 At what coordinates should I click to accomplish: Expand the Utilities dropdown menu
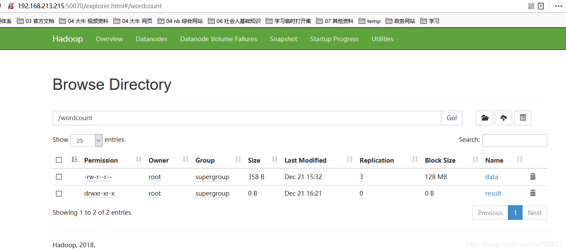point(385,39)
